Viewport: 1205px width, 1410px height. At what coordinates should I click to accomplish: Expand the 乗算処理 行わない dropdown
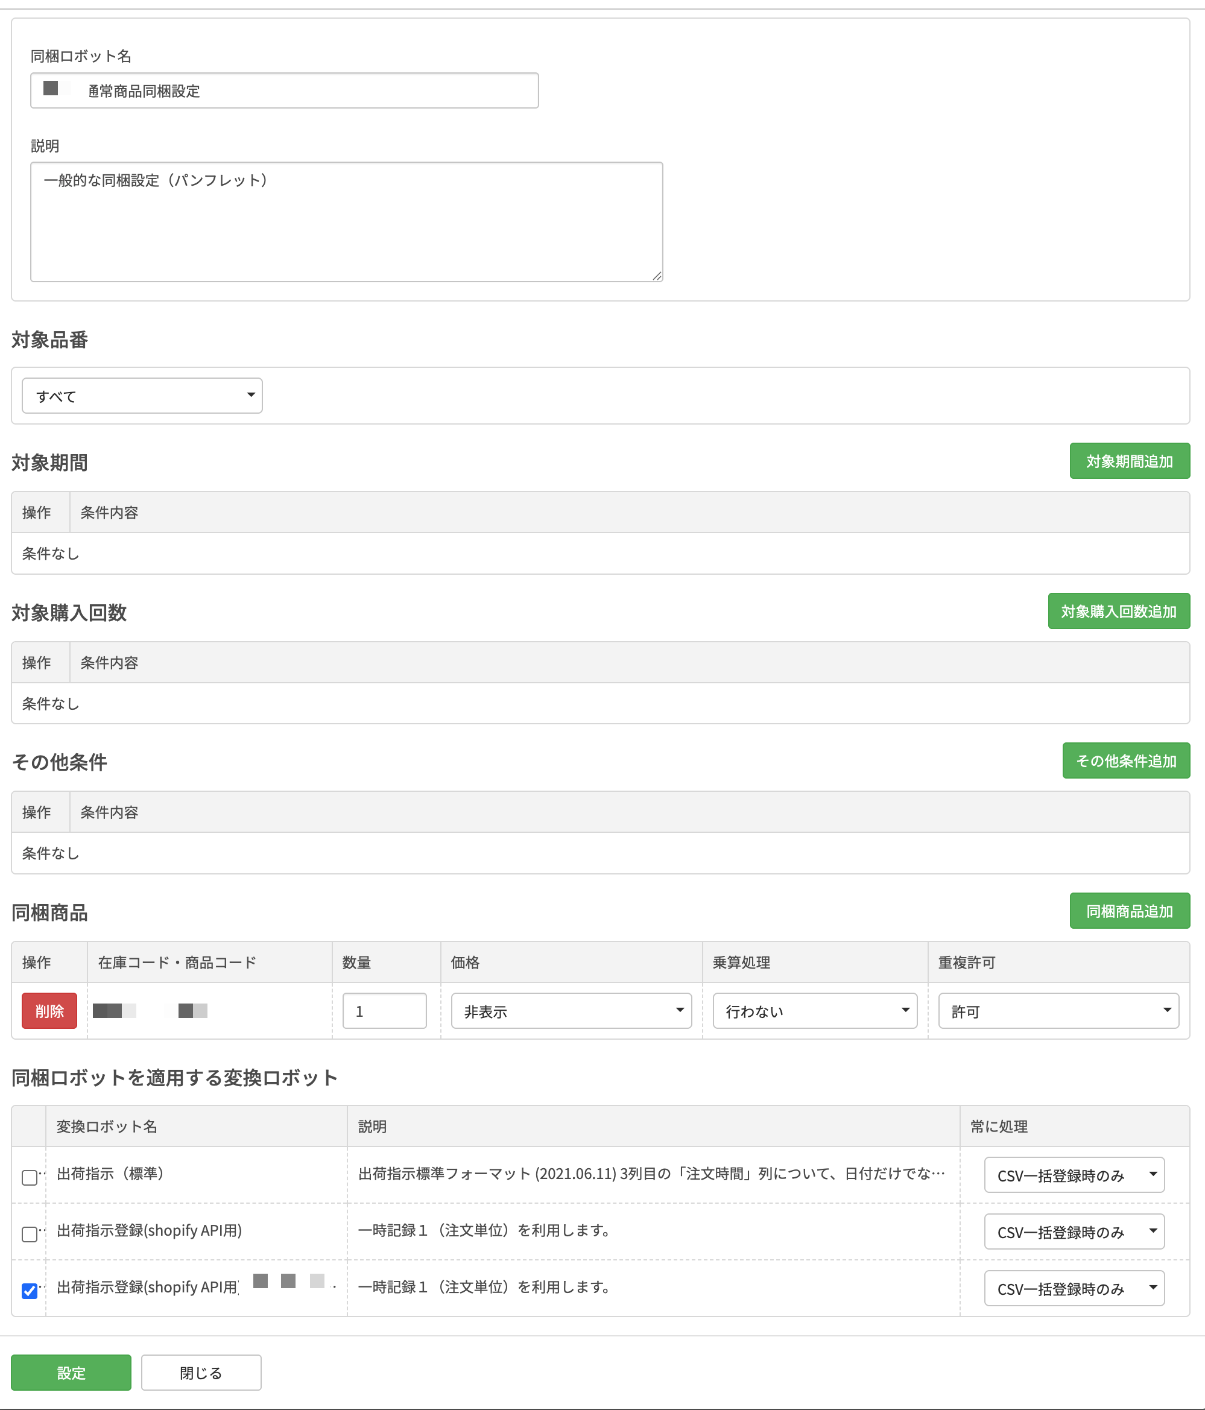(x=814, y=1011)
